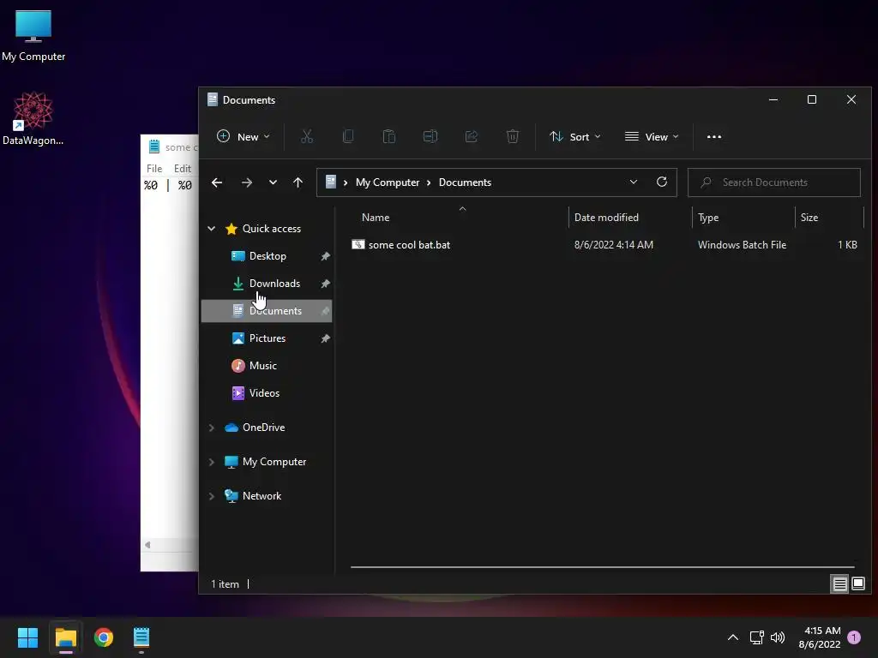The width and height of the screenshot is (878, 658).
Task: Open the Windows Start menu
Action: tap(27, 637)
